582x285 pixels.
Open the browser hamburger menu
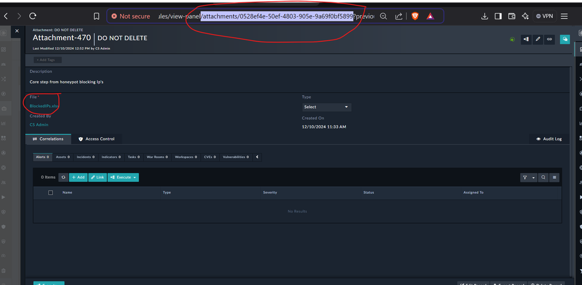[564, 16]
